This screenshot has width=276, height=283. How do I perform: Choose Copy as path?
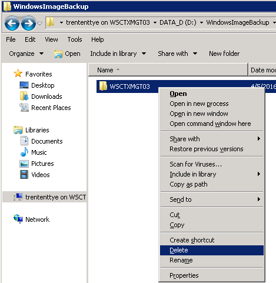tap(212, 184)
